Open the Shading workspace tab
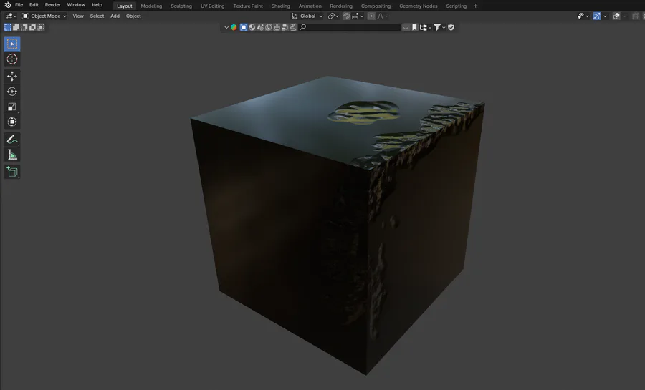Image resolution: width=645 pixels, height=390 pixels. 280,6
